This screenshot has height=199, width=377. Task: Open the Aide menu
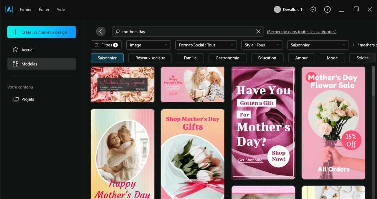(61, 9)
